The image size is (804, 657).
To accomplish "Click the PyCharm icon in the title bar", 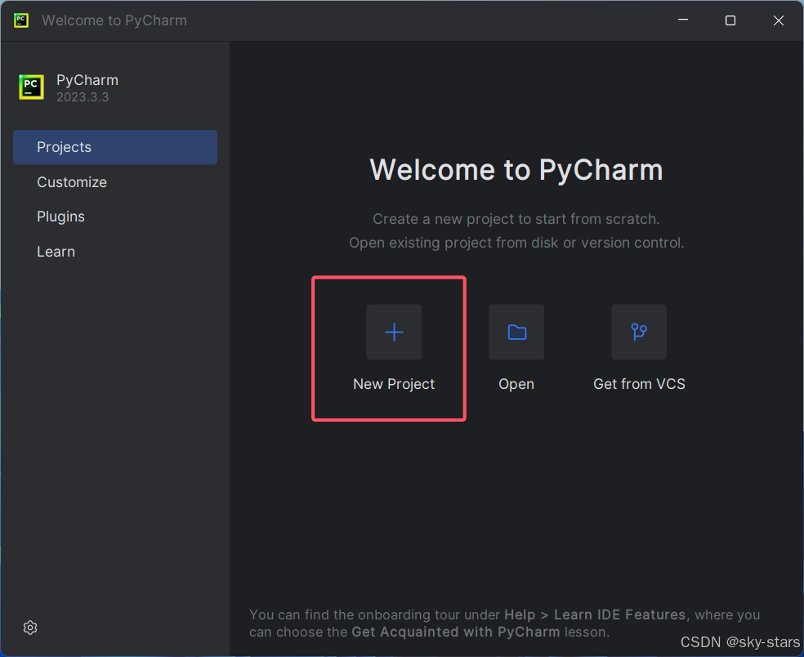I will coord(21,20).
